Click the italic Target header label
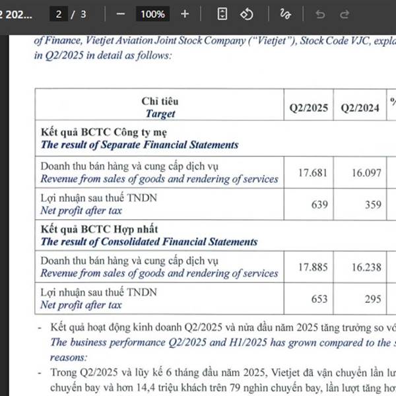The width and height of the screenshot is (396, 396). point(160,114)
